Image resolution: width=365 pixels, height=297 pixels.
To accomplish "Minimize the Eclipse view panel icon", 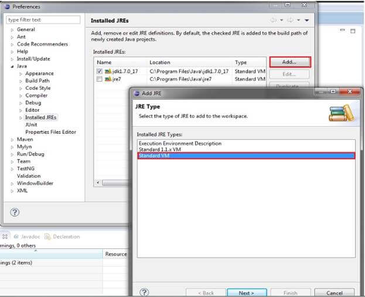I will 342,31.
